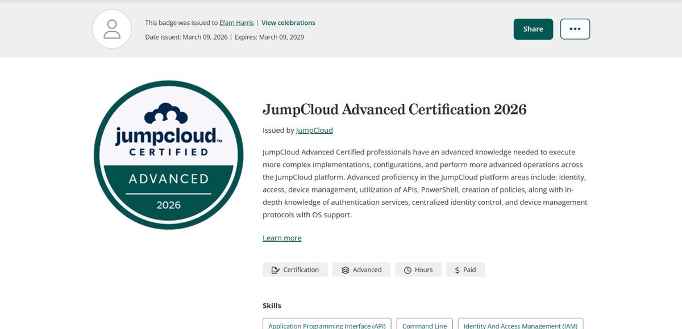The height and width of the screenshot is (329, 682).
Task: Click the Share button
Action: (533, 29)
